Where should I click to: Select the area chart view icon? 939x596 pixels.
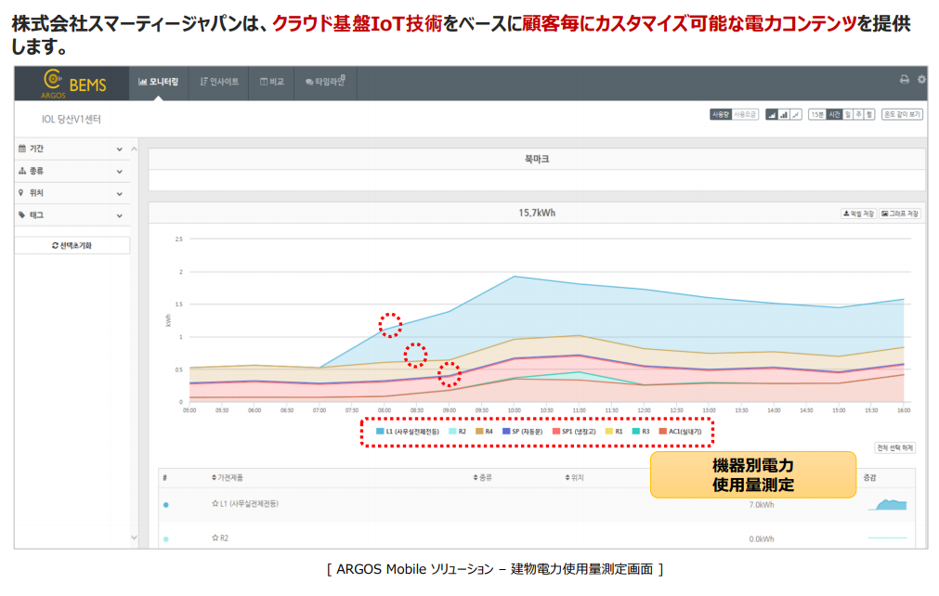pyautogui.click(x=771, y=114)
